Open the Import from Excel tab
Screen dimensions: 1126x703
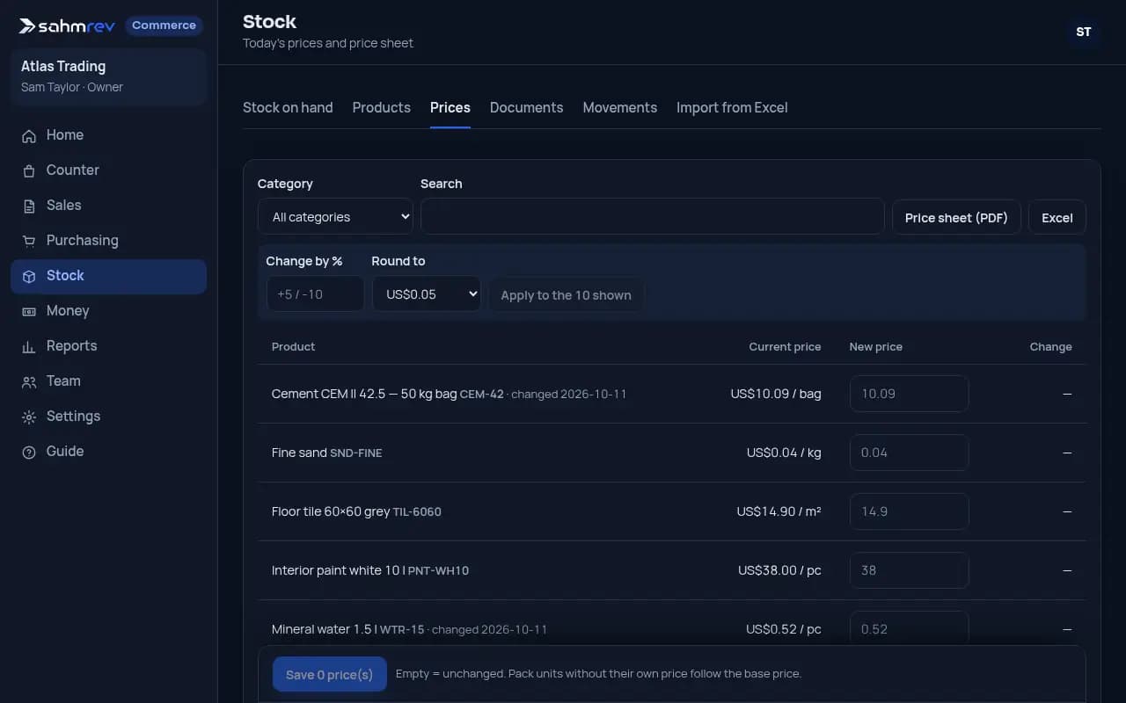(732, 107)
